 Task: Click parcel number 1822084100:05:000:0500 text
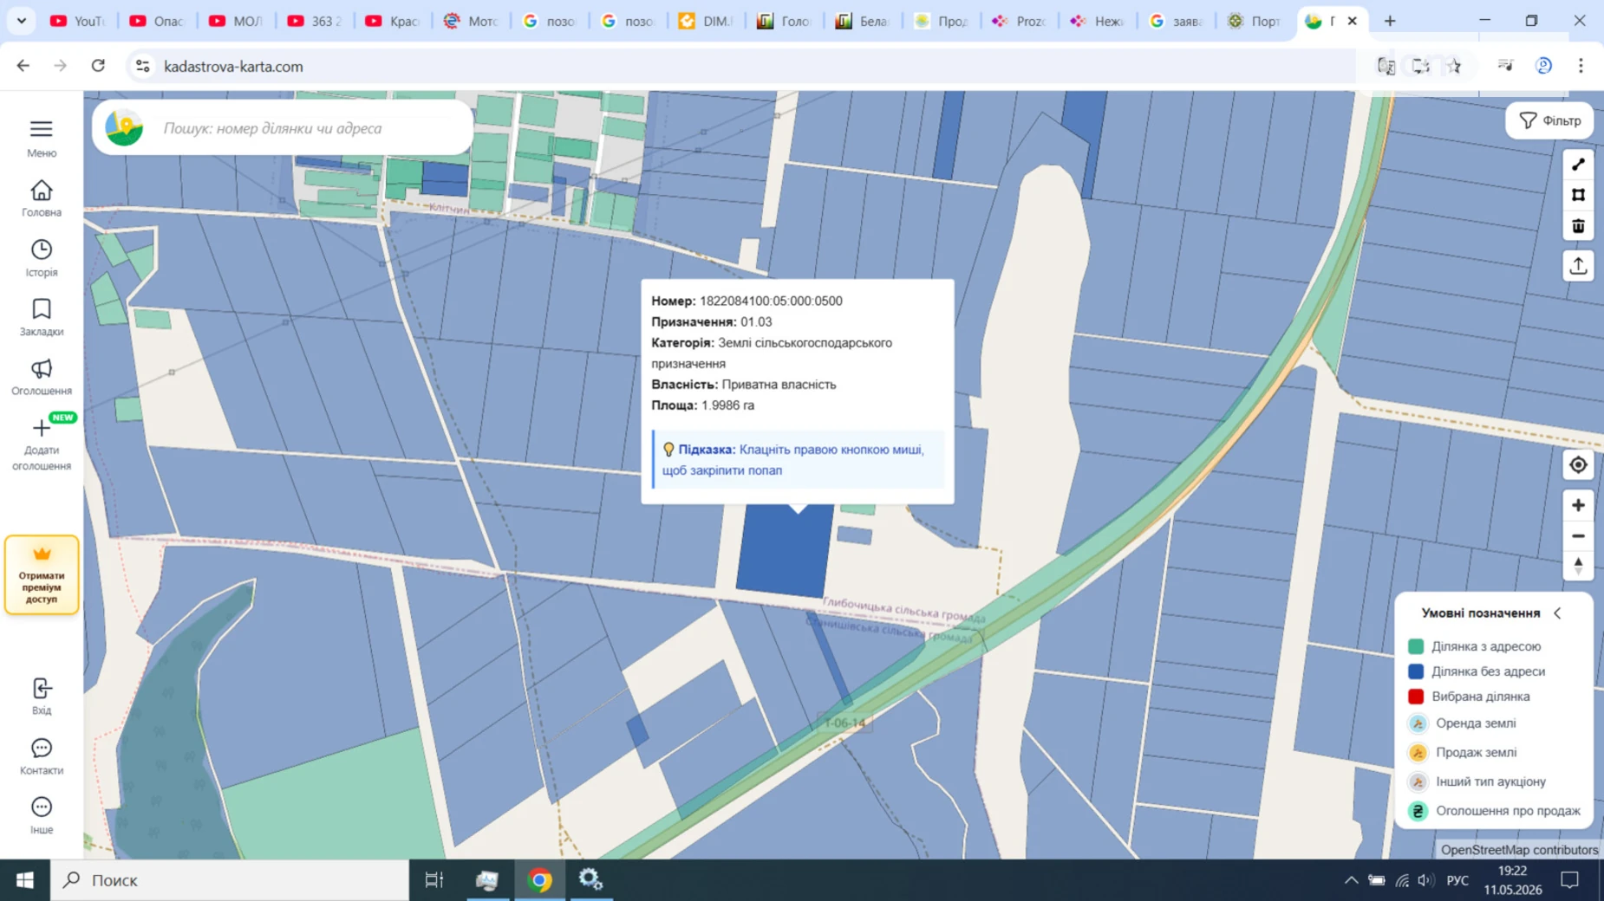(771, 301)
